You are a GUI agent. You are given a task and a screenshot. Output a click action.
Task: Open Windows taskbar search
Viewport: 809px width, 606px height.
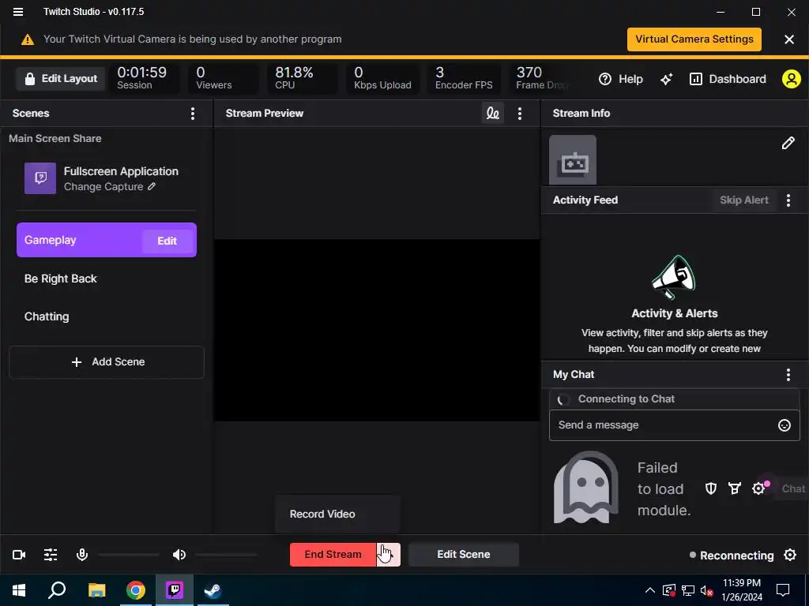click(57, 590)
